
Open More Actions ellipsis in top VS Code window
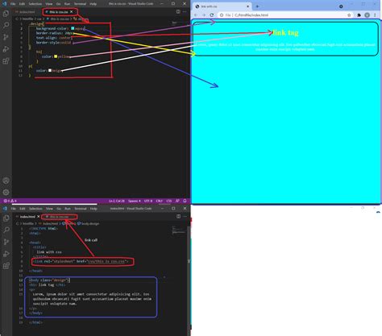pyautogui.click(x=185, y=11)
